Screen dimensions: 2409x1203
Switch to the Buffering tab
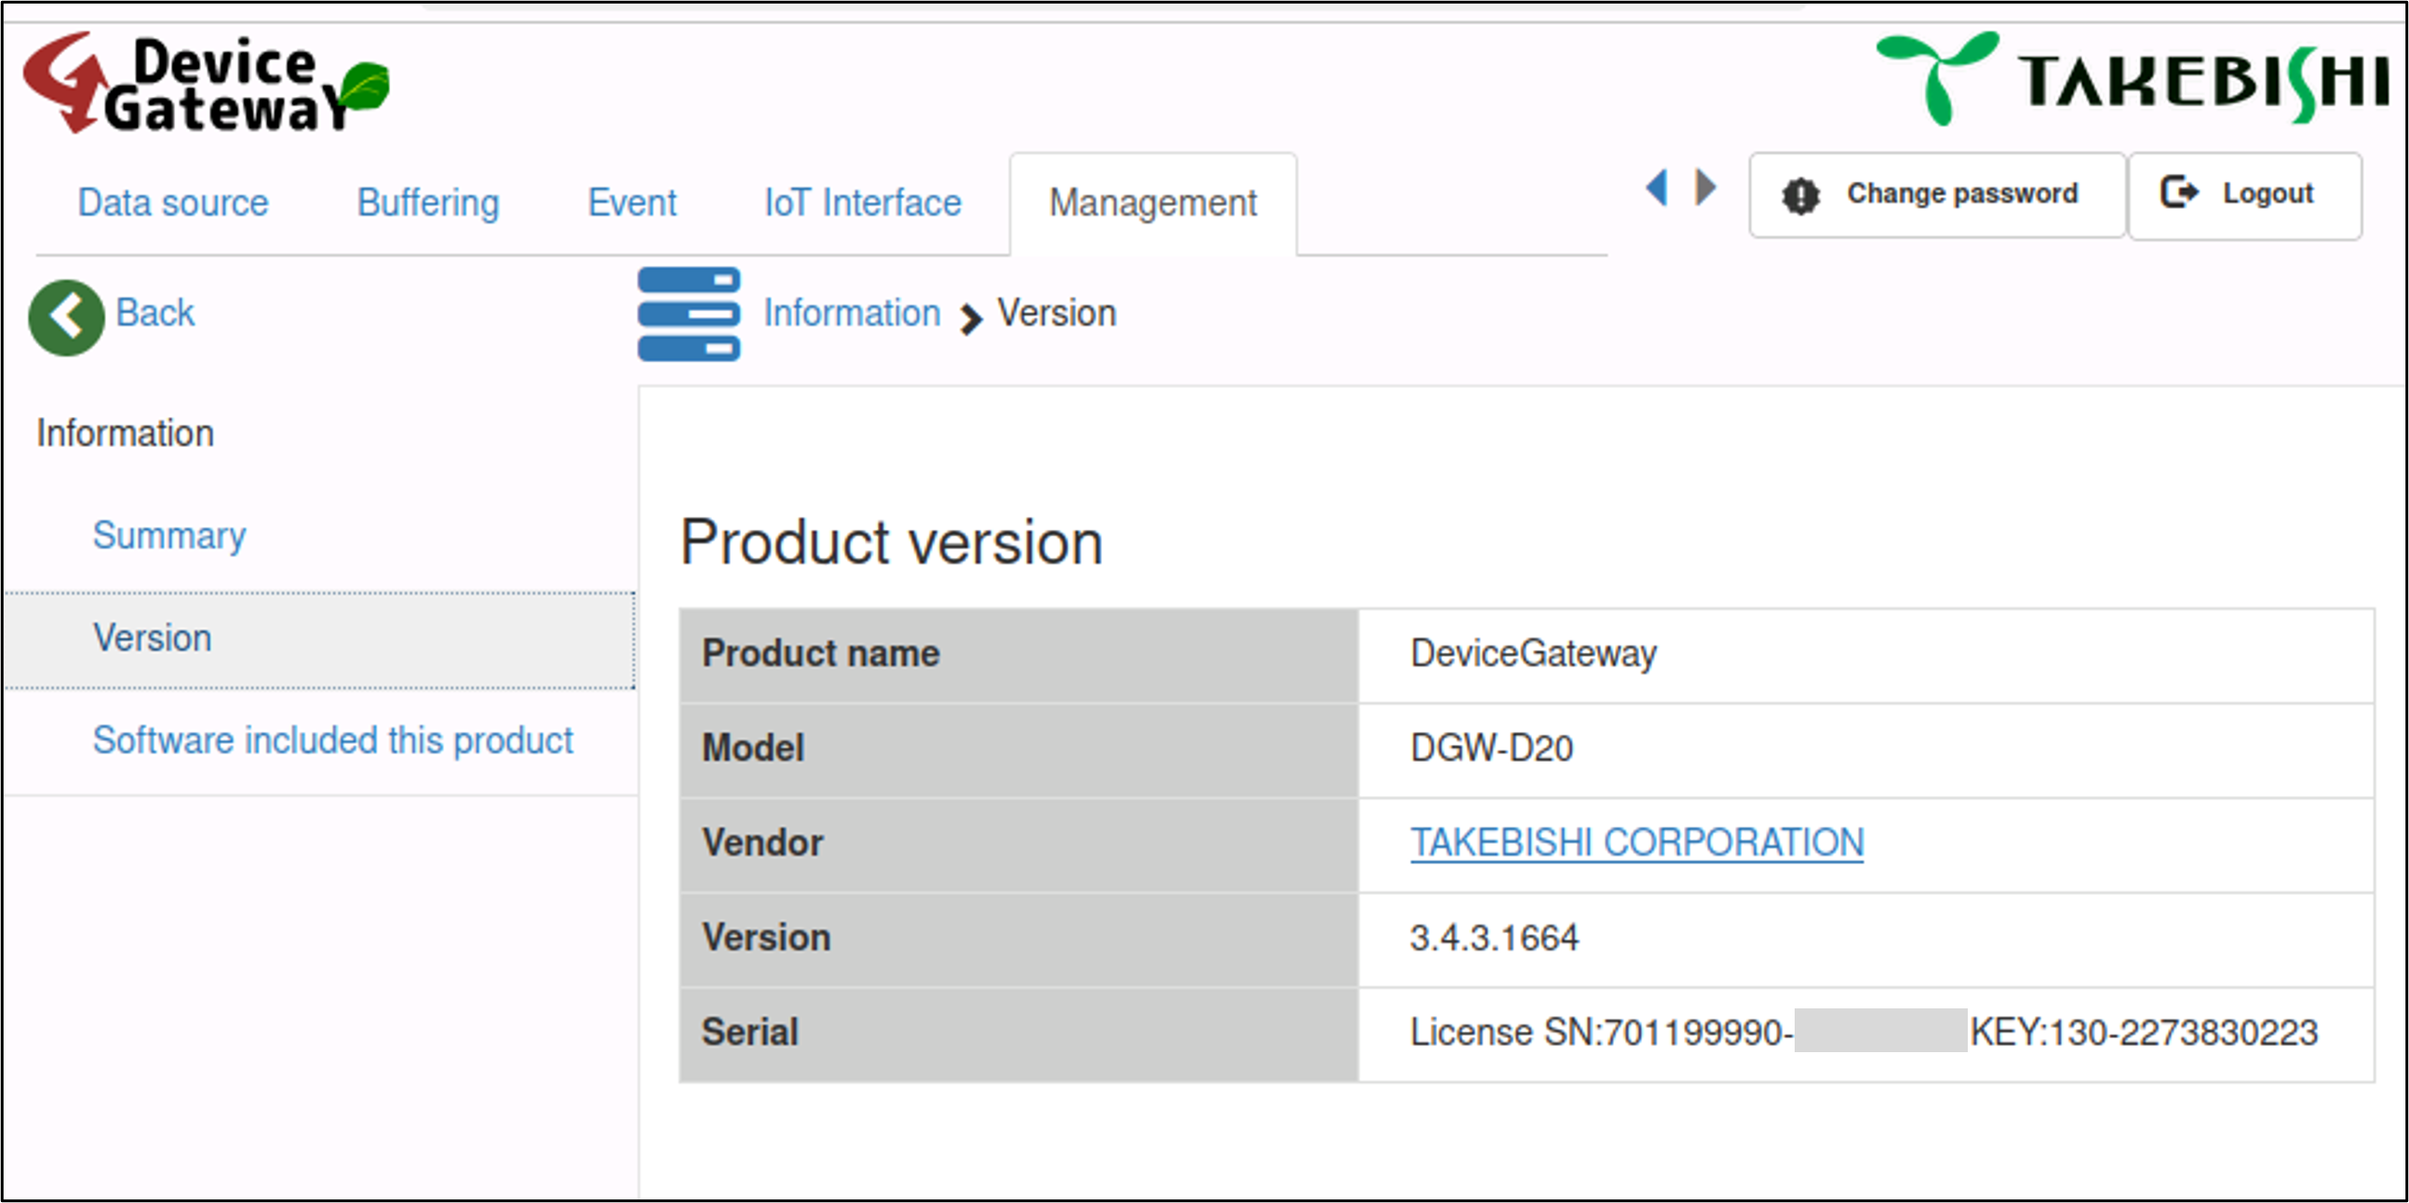(x=428, y=203)
